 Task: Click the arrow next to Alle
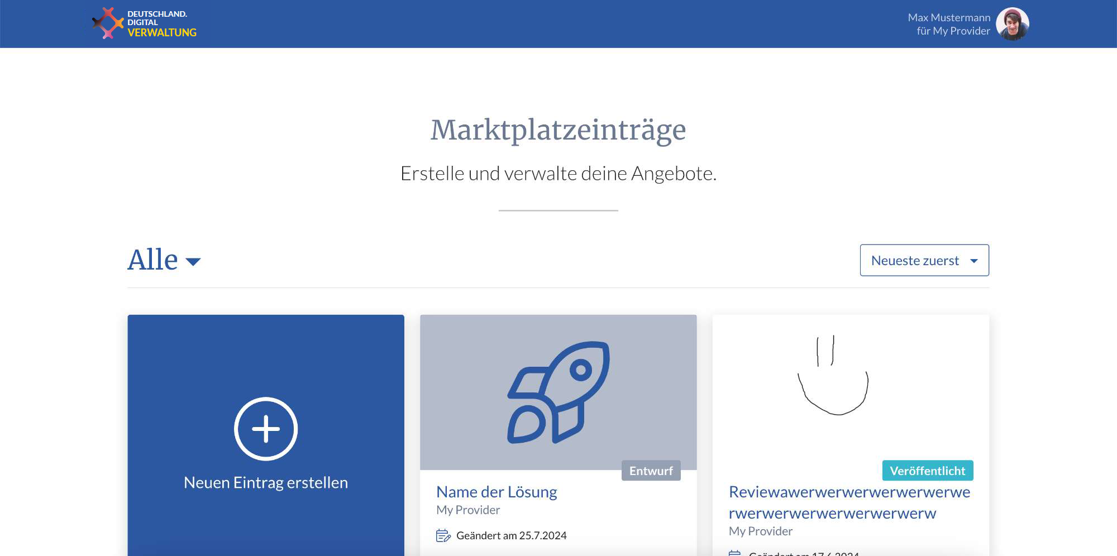(x=193, y=262)
